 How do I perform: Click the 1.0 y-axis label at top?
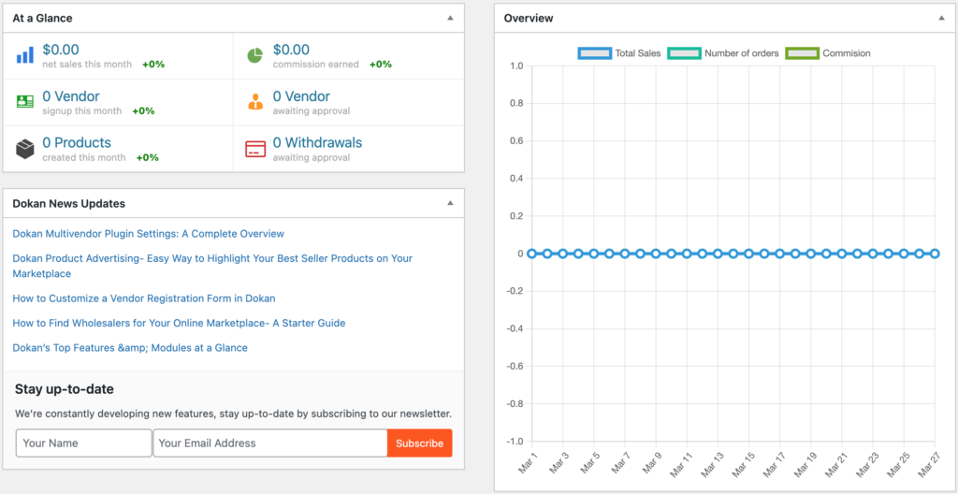pyautogui.click(x=516, y=65)
